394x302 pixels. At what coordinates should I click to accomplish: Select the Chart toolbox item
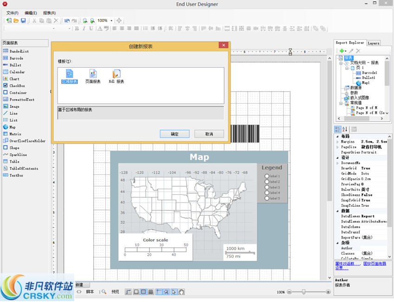point(11,79)
